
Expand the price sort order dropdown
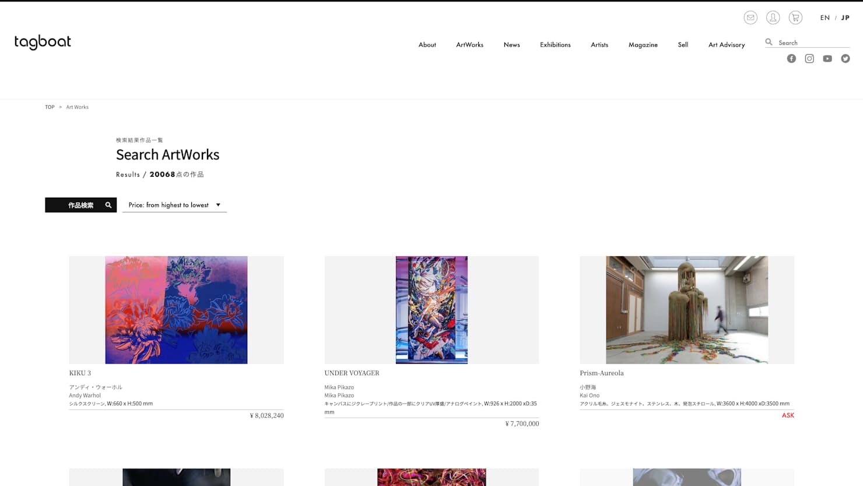click(174, 205)
